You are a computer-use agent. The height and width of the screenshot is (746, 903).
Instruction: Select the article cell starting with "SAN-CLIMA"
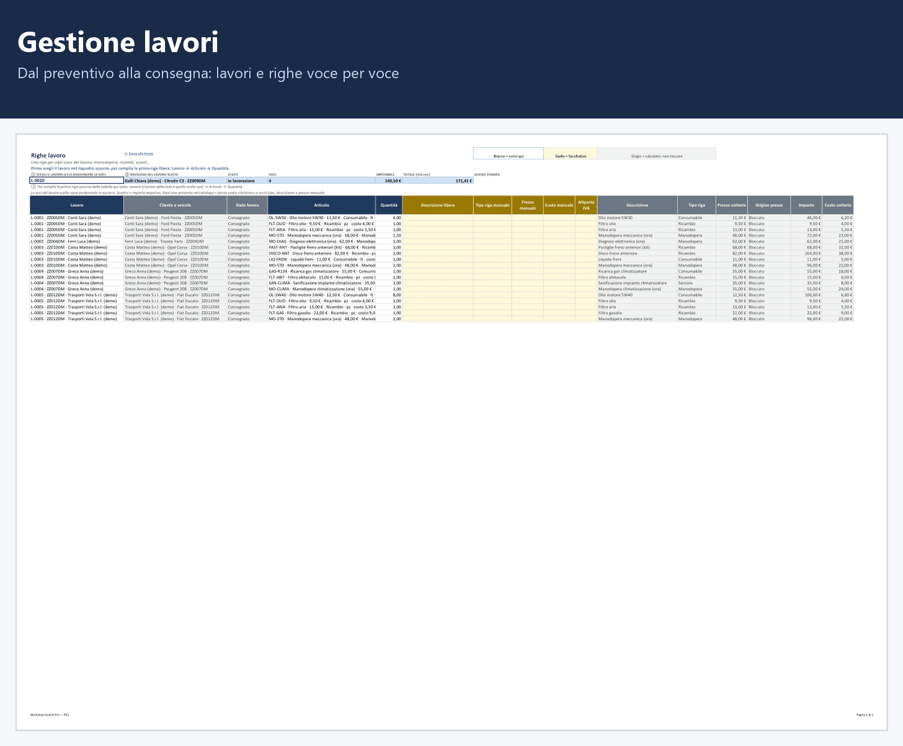[322, 283]
